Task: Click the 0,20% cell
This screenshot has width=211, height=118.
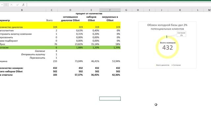Action: [x=96, y=34]
